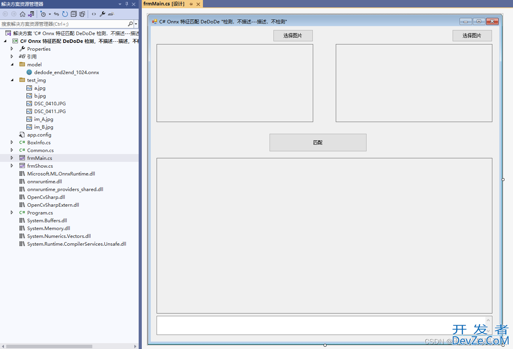Image resolution: width=513 pixels, height=349 pixels.
Task: Select System.Numerics.Vectors.dll file
Action: pos(59,236)
